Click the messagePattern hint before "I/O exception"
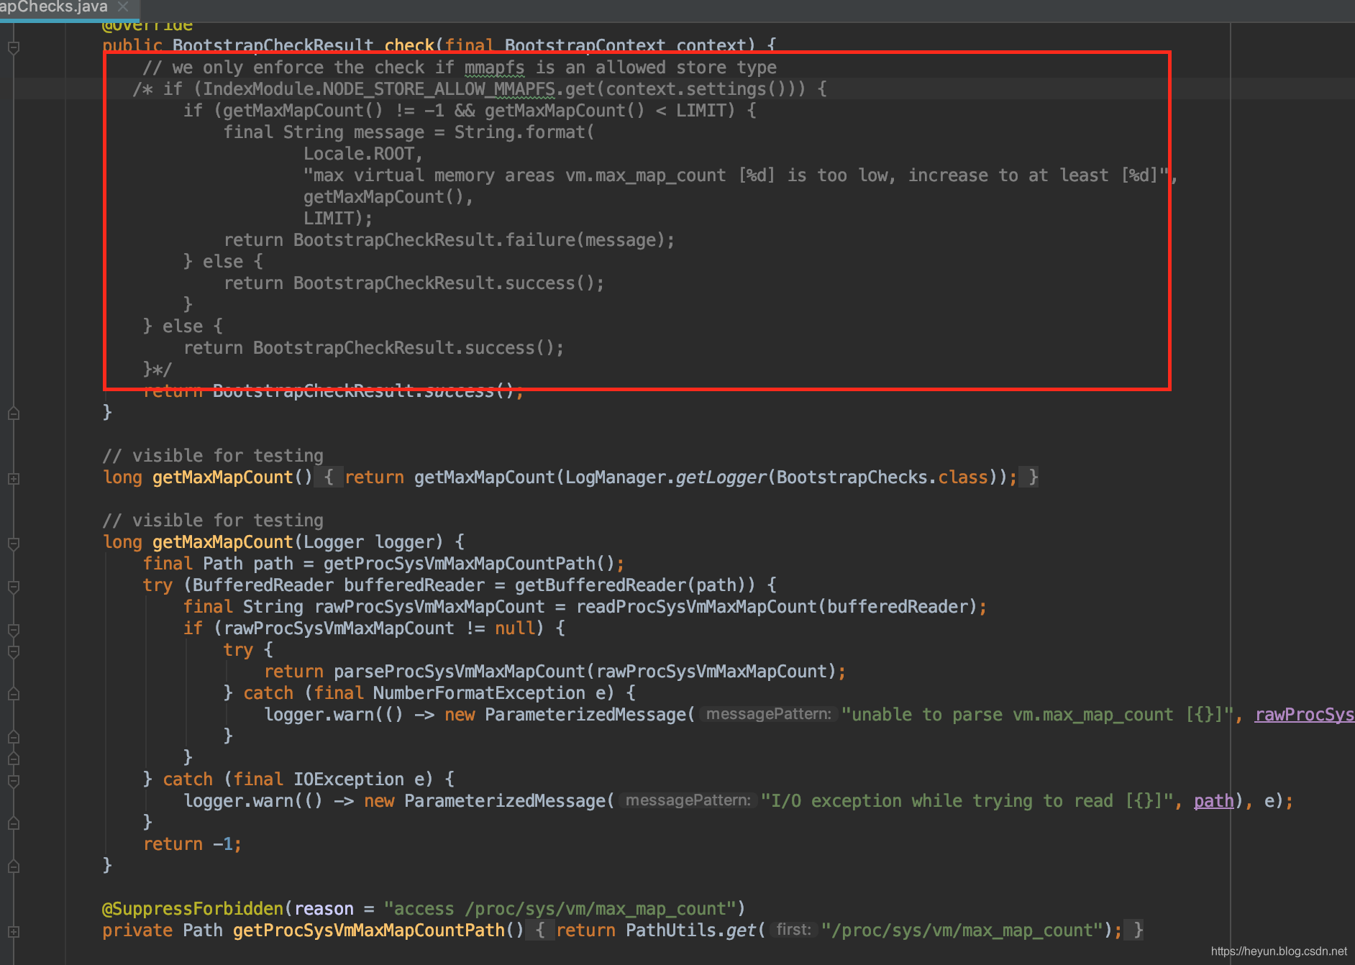Viewport: 1355px width, 965px height. pyautogui.click(x=688, y=800)
